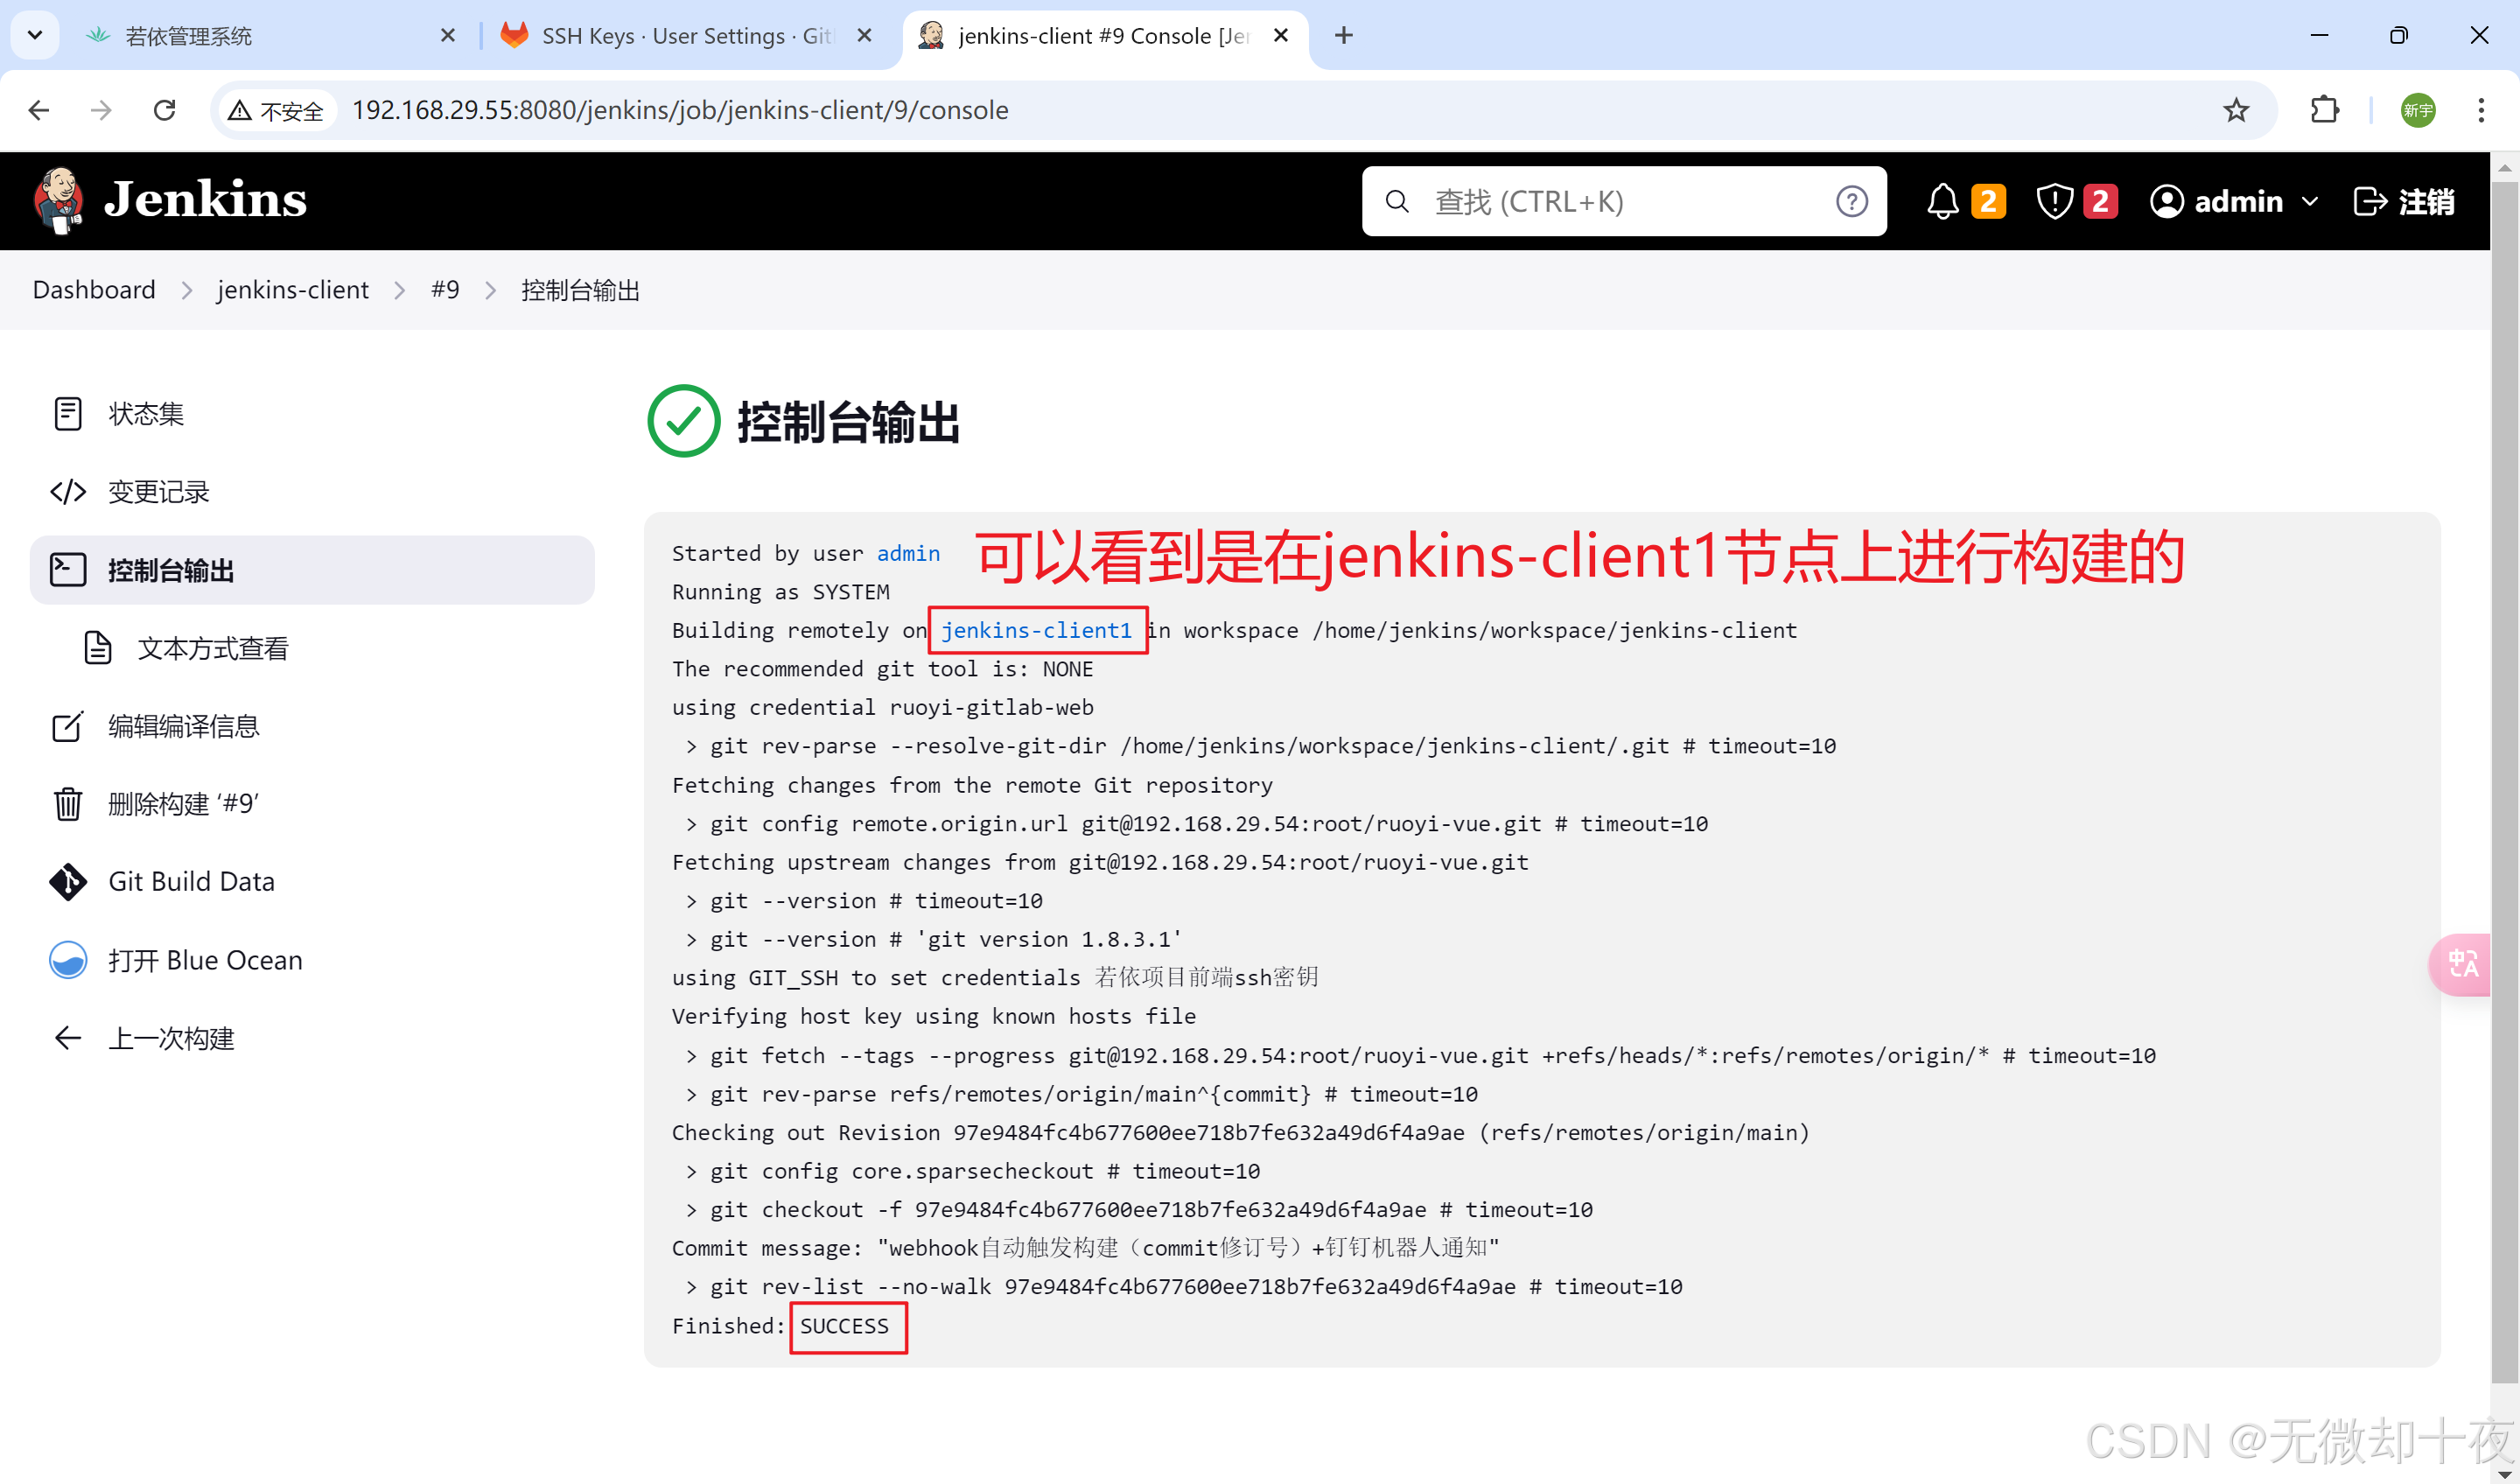Click the notifications bell icon

click(1941, 202)
